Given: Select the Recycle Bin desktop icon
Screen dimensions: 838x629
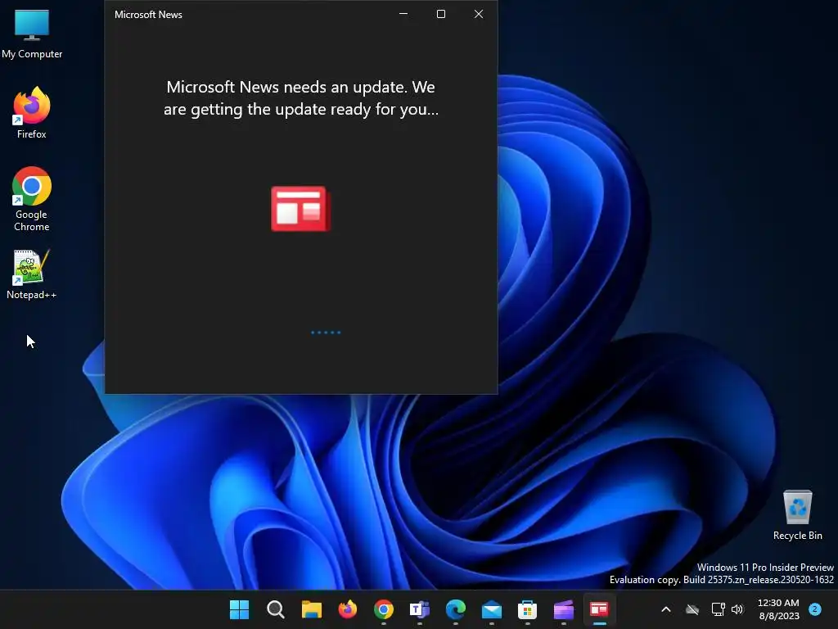Looking at the screenshot, I should pyautogui.click(x=797, y=515).
